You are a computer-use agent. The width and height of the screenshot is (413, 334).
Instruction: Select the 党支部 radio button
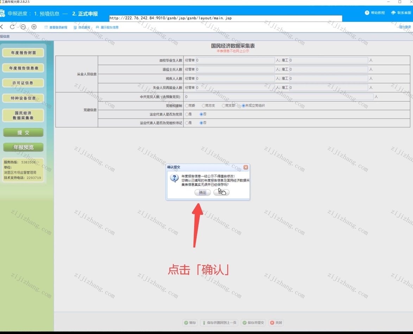click(223, 105)
